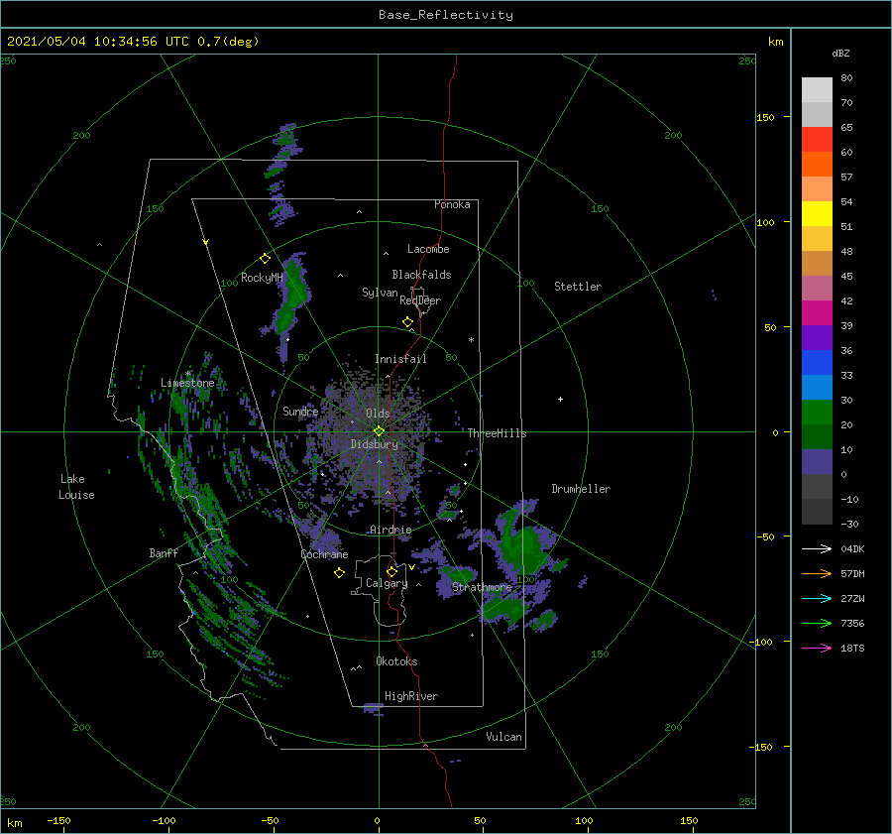Click the Olds city label
Viewport: 892px width, 834px height.
coord(378,414)
